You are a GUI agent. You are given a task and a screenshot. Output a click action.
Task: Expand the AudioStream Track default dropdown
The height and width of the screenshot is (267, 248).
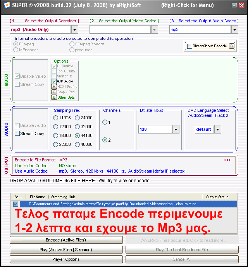217,129
